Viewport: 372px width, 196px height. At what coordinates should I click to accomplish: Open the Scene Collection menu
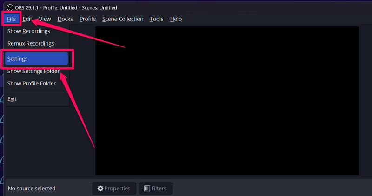pyautogui.click(x=123, y=19)
